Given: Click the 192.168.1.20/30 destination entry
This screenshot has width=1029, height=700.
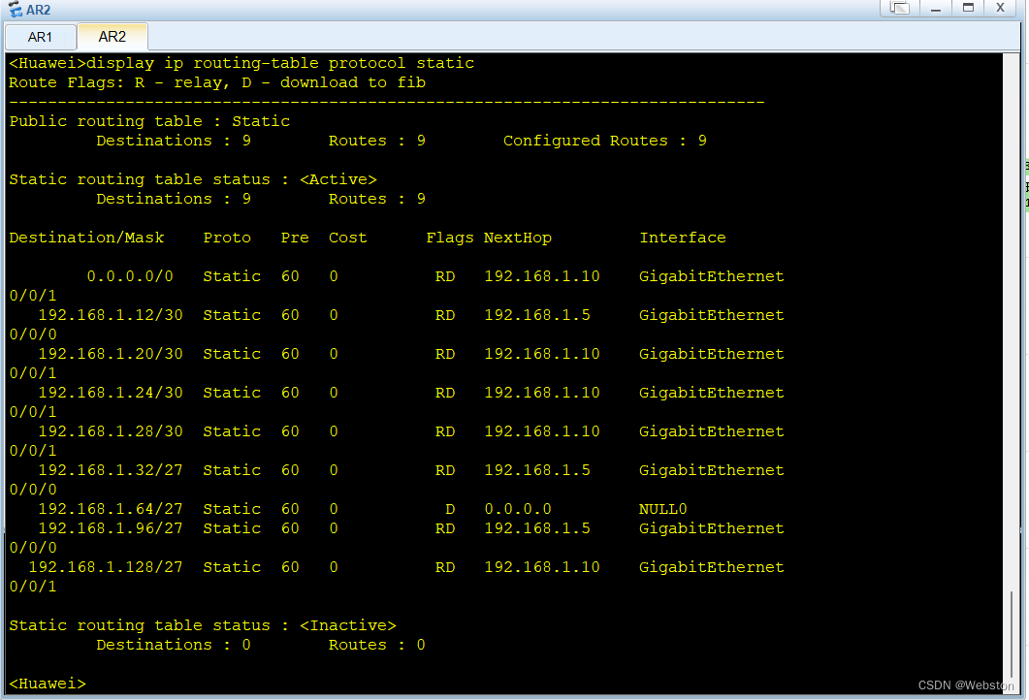Looking at the screenshot, I should (x=111, y=354).
